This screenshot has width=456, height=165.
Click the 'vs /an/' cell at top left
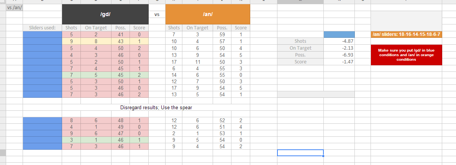[x=15, y=8]
